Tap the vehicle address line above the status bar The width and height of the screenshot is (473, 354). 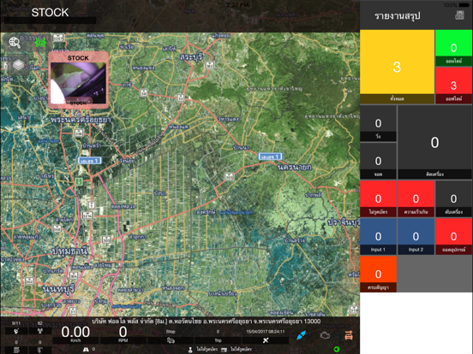(x=206, y=322)
